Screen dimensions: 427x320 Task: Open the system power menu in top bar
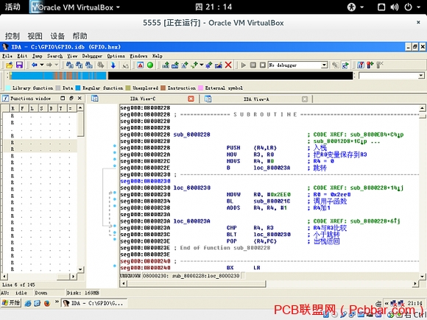[x=412, y=7]
